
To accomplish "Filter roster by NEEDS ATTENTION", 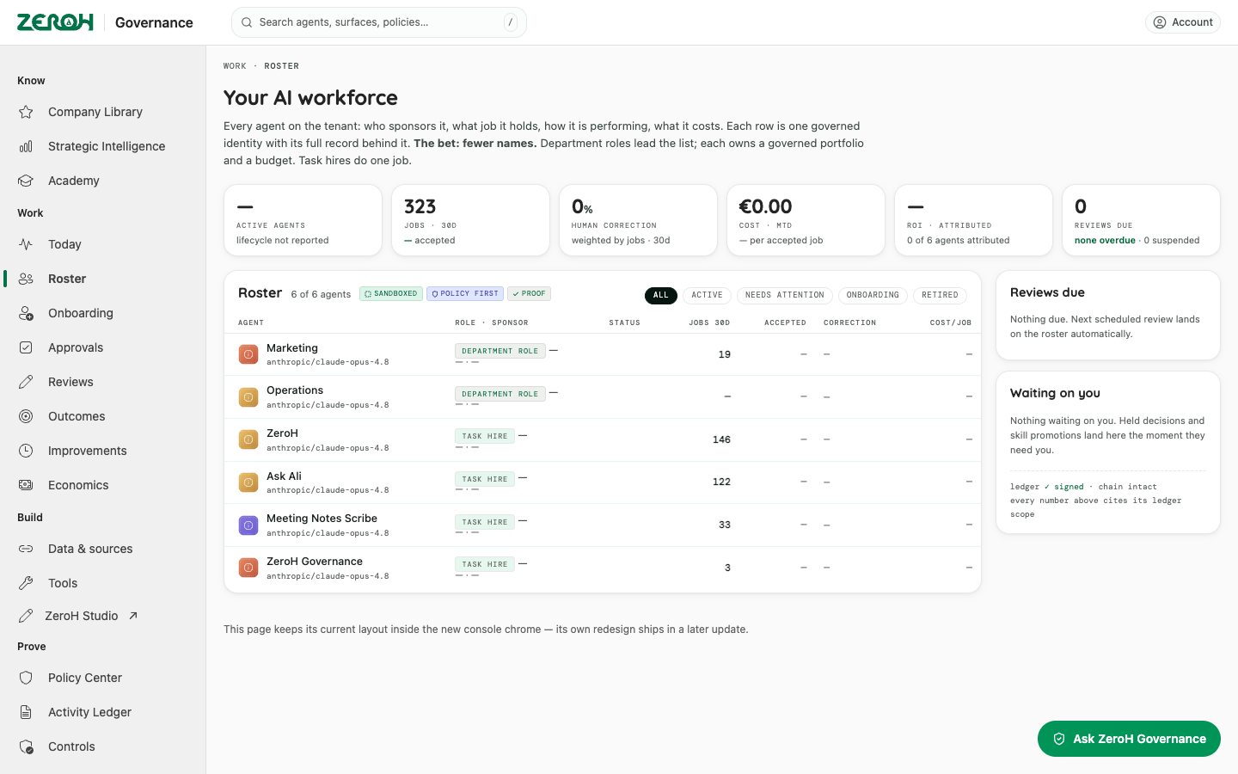I will [x=784, y=295].
